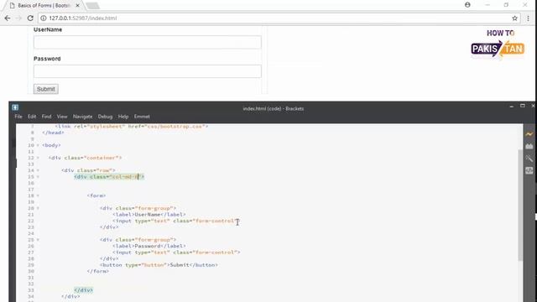Go back in the Chrome browser

8,18
